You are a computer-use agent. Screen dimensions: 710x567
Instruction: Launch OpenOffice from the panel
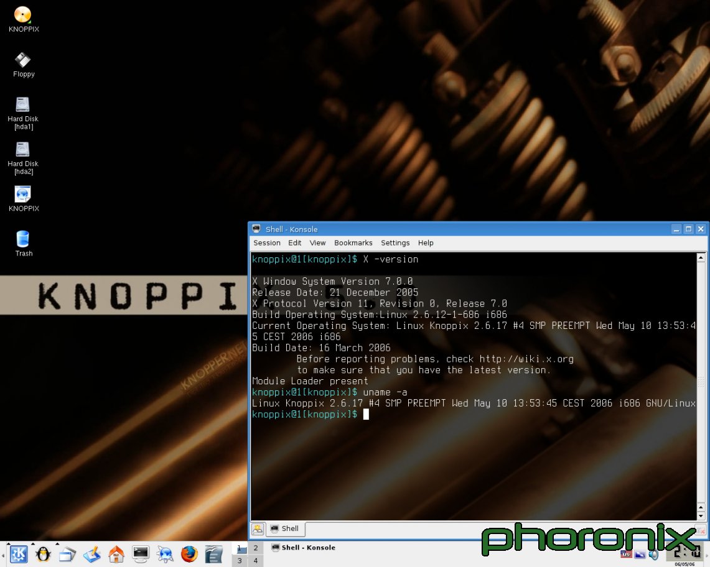[213, 553]
